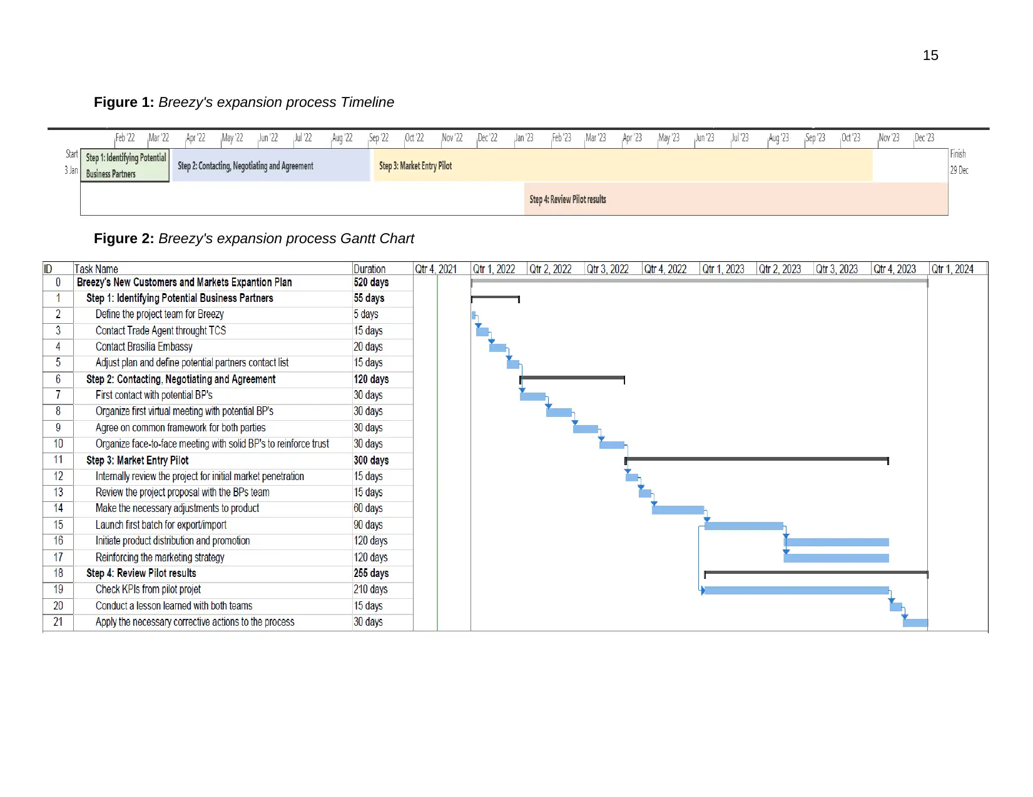Screen dimensions: 1033x797
Task: Click the ID cell numbered 21
Action: click(58, 622)
